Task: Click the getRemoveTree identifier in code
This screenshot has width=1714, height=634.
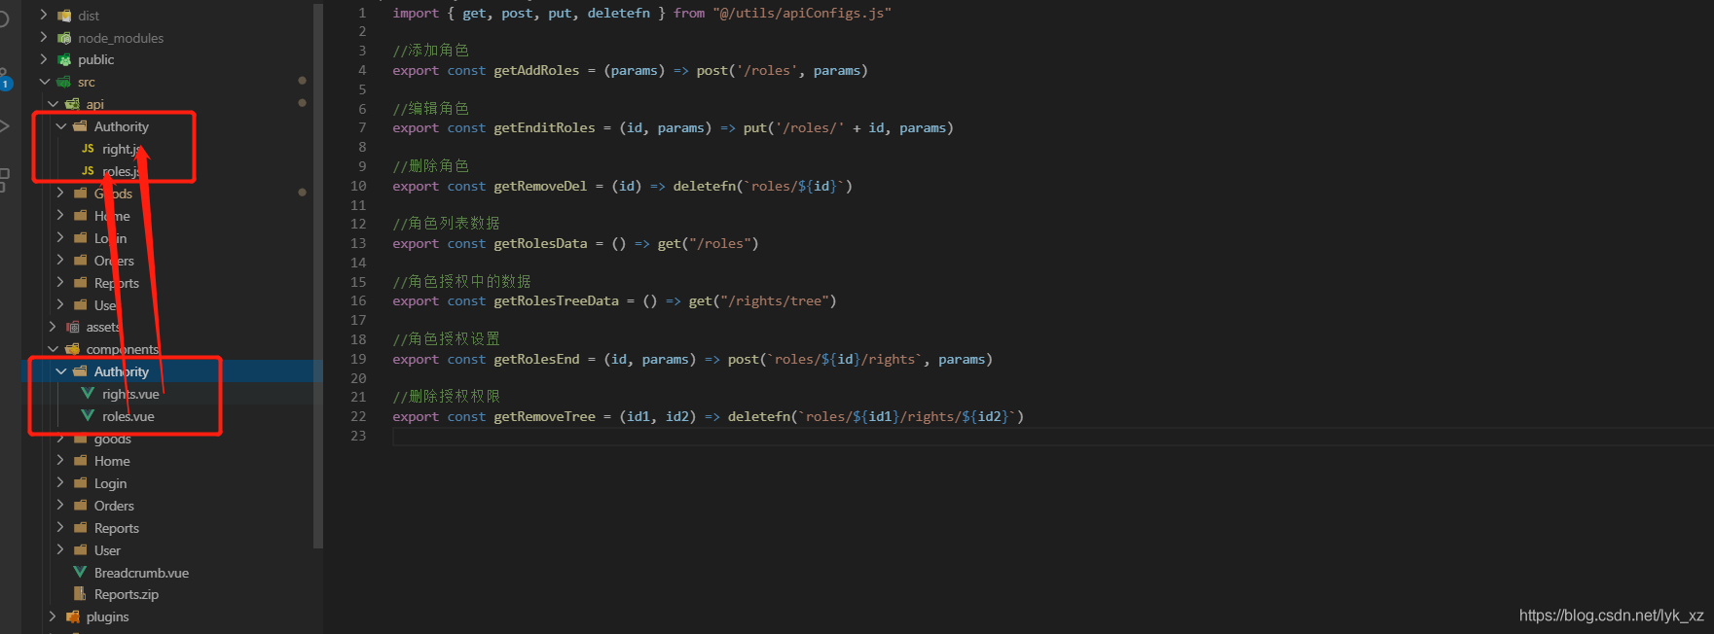Action: point(544,416)
